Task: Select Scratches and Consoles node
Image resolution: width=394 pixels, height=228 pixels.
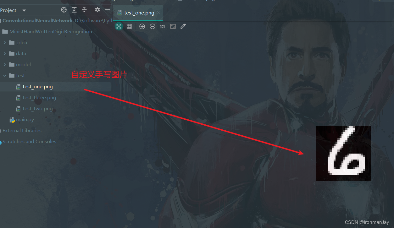Action: coord(29,142)
